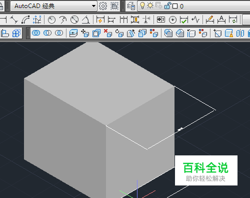This screenshot has width=250, height=198.
Task: Select the Rotate Faces tool
Action: coord(119,33)
